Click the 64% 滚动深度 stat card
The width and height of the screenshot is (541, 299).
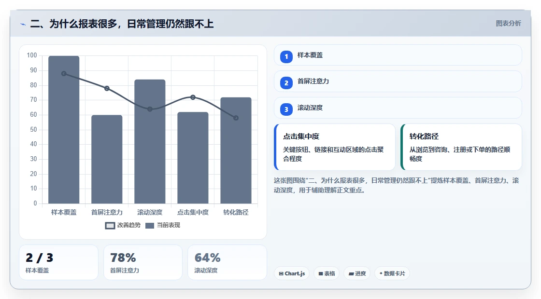227,262
